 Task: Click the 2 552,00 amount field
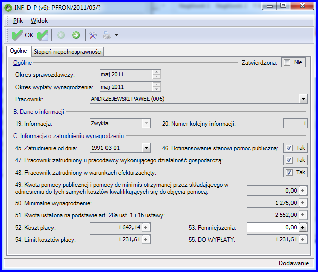click(273, 215)
